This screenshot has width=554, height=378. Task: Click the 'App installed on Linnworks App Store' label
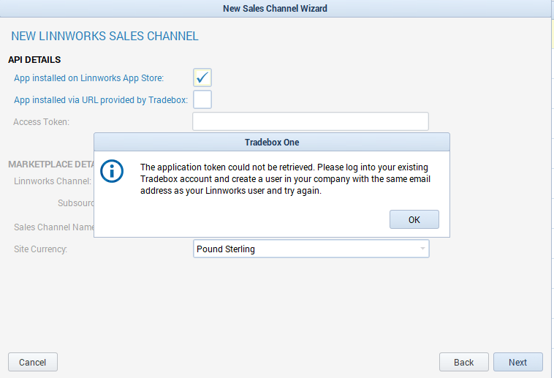pos(88,78)
